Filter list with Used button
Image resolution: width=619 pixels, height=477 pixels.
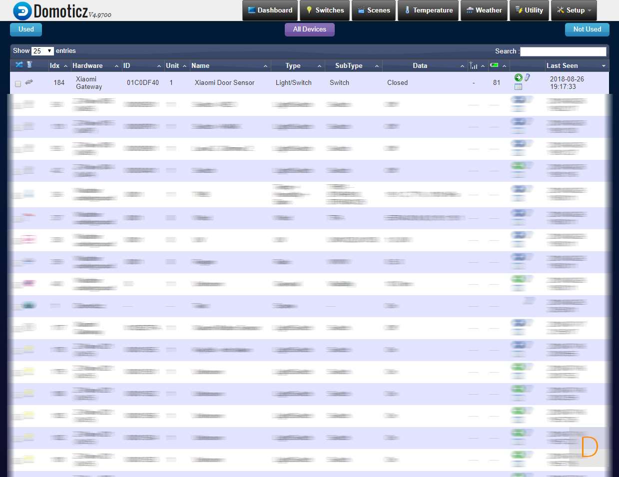pyautogui.click(x=26, y=29)
